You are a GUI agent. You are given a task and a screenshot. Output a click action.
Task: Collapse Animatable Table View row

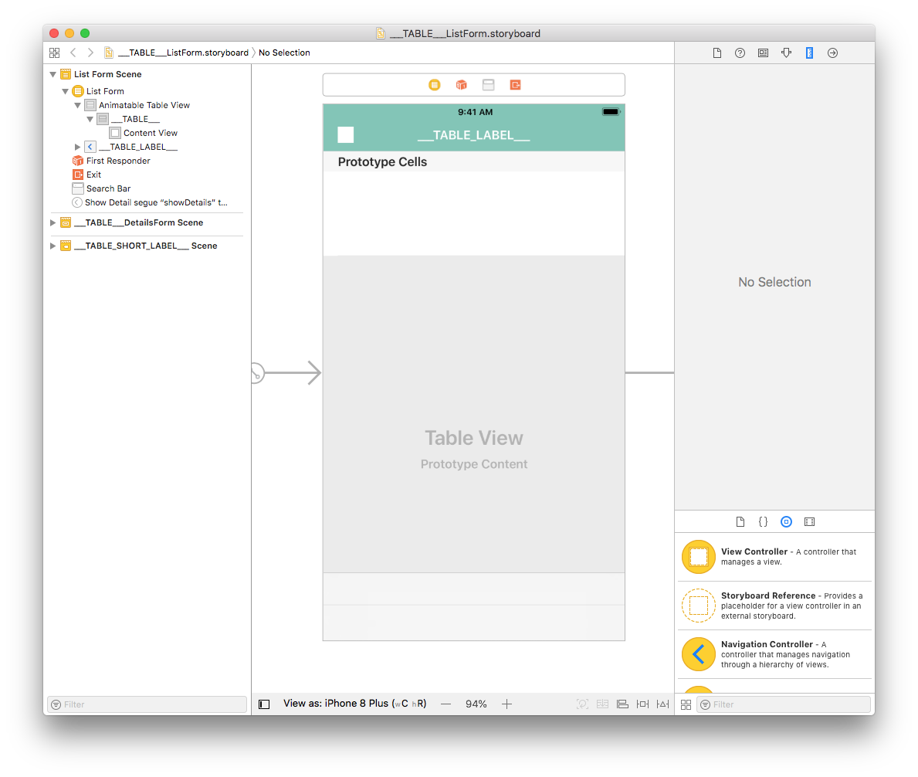click(77, 105)
